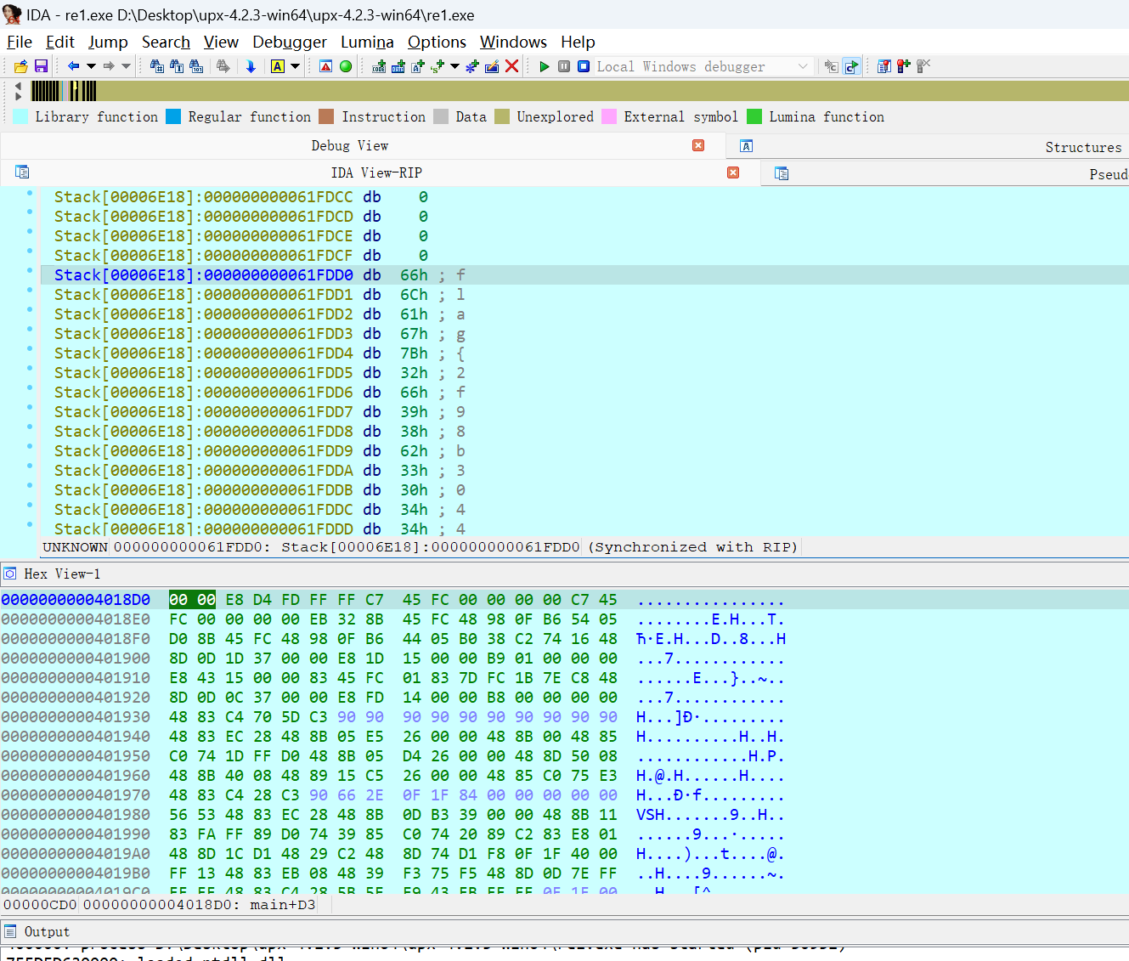This screenshot has width=1129, height=961.
Task: Search for immediate value (binoculars with #)
Action: click(x=157, y=66)
